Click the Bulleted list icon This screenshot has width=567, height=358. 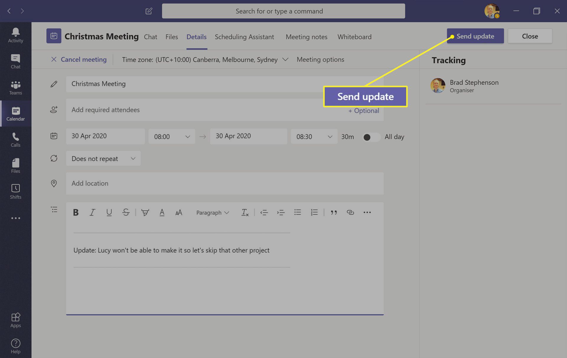[298, 212]
